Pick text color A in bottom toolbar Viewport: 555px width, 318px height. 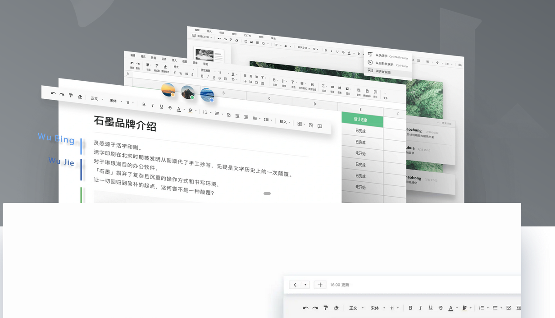click(450, 308)
